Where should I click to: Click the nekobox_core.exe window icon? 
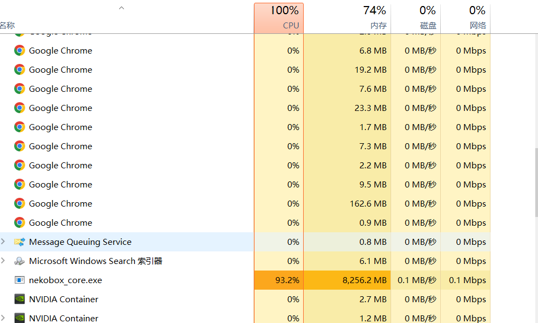click(20, 280)
